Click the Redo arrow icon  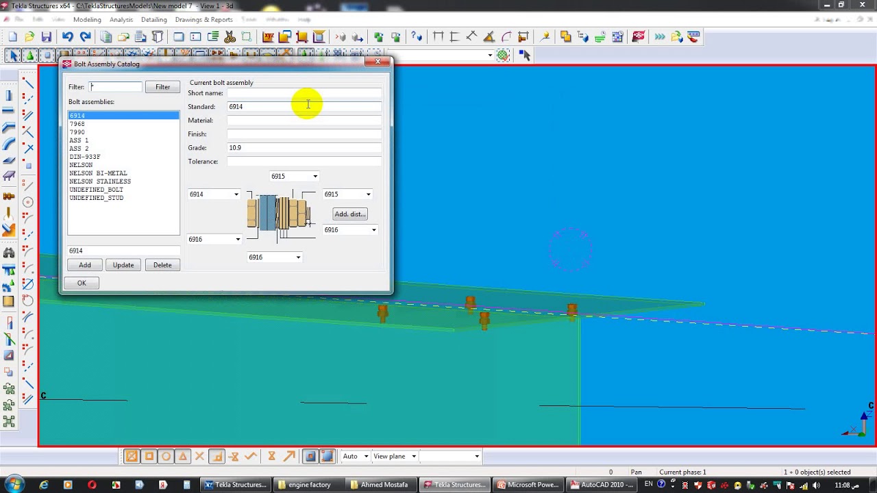85,37
